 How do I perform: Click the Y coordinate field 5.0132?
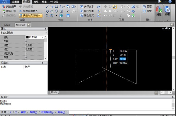pyautogui.click(x=123, y=55)
